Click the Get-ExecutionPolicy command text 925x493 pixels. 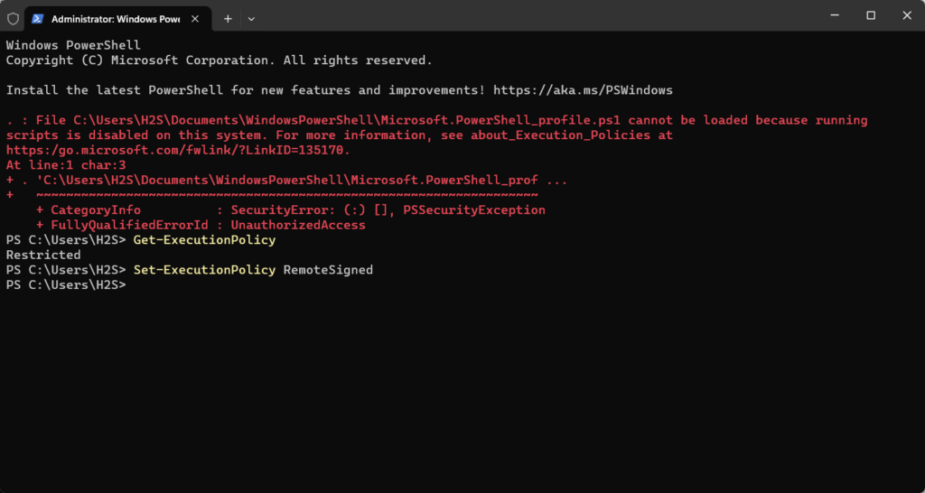click(204, 240)
